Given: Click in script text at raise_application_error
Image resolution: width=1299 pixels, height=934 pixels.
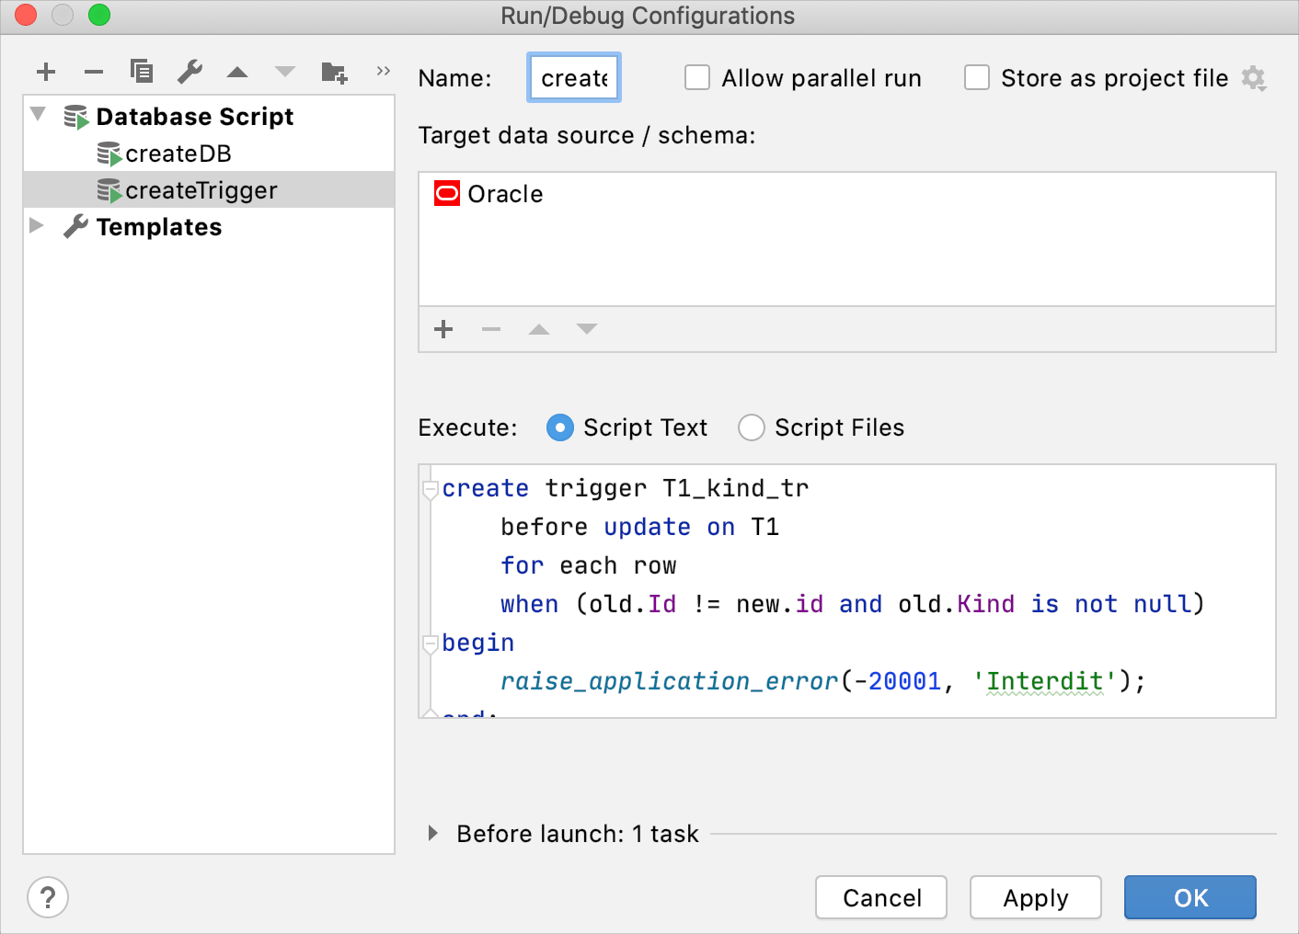Looking at the screenshot, I should [669, 681].
